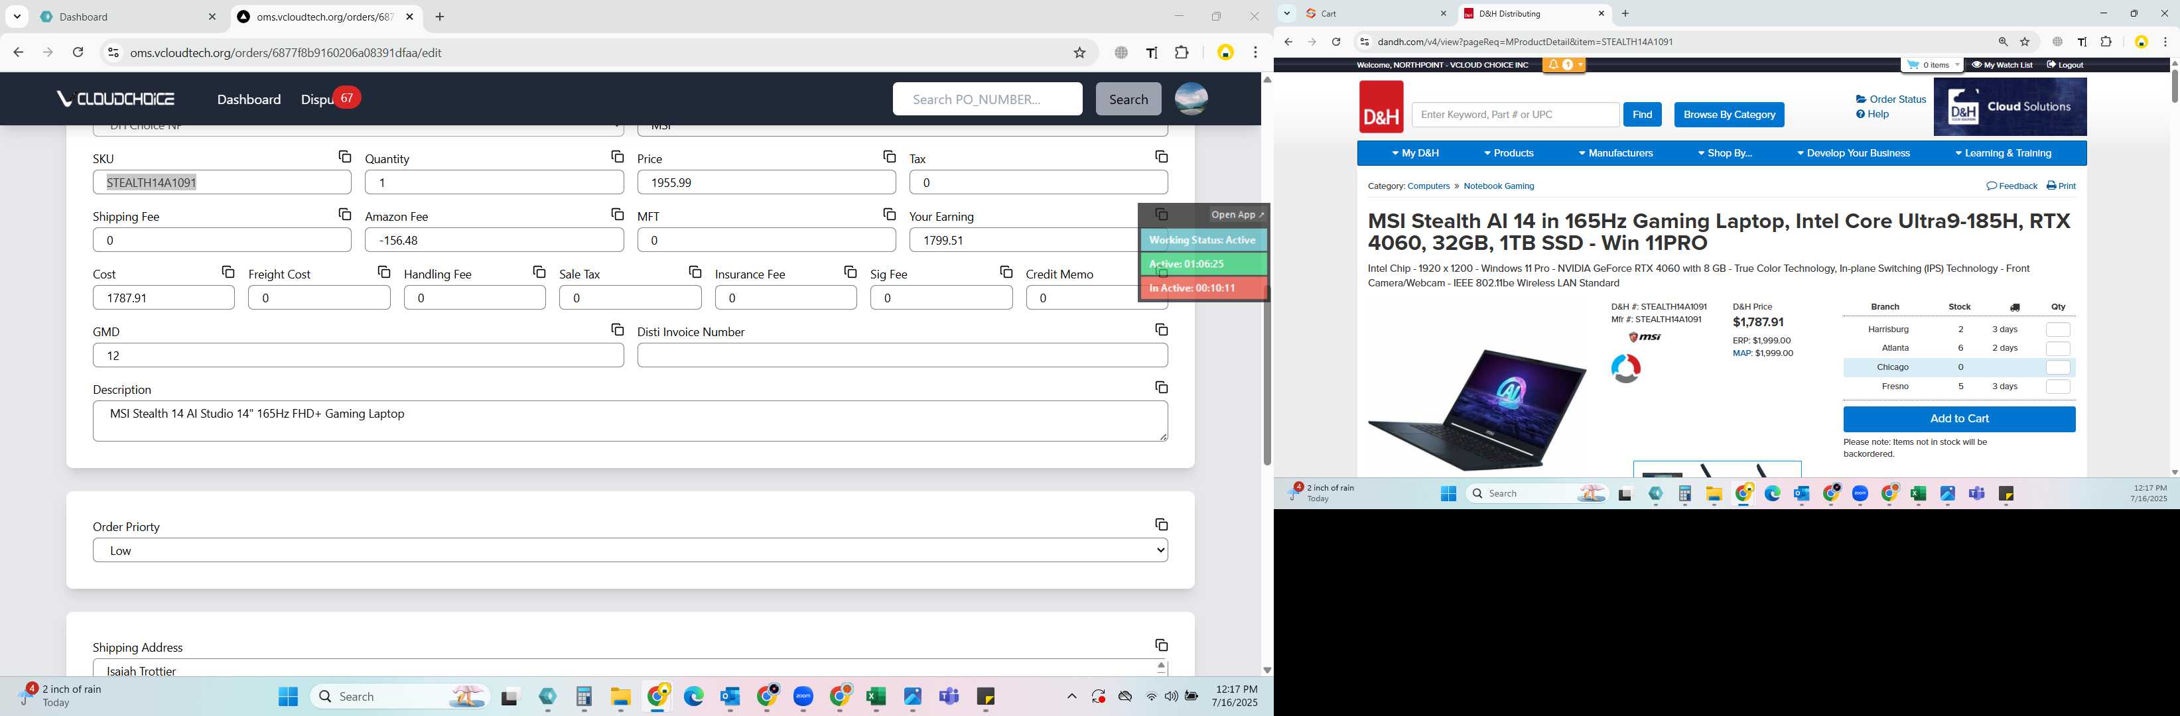The image size is (2180, 716).
Task: Click the Print link on product page
Action: (x=2061, y=186)
